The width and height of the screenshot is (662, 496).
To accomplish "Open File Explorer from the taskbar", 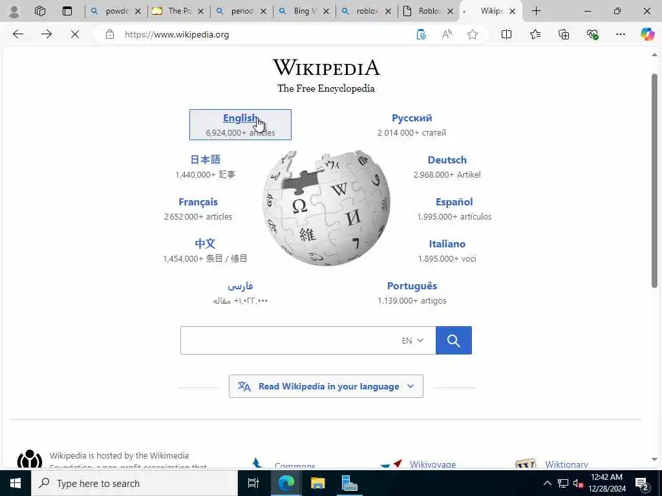I will click(x=317, y=483).
